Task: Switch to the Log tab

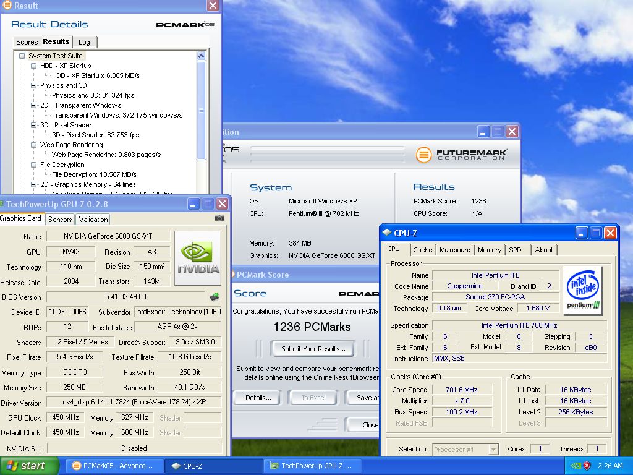Action: [84, 42]
